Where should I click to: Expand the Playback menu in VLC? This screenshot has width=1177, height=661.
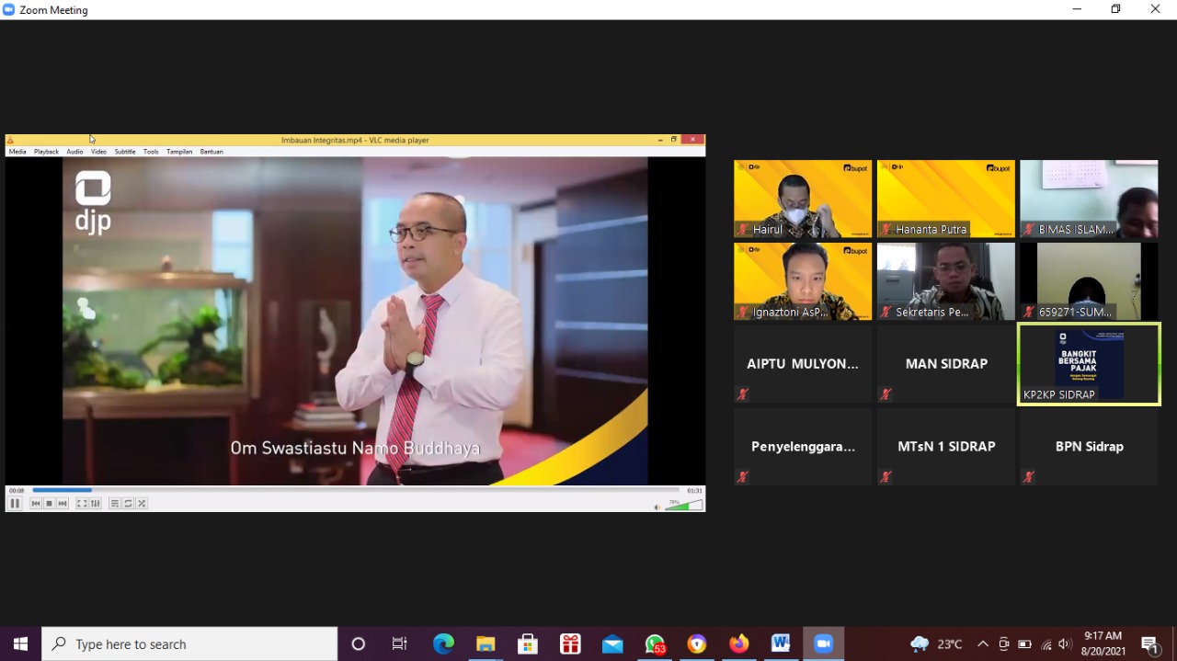pyautogui.click(x=46, y=152)
